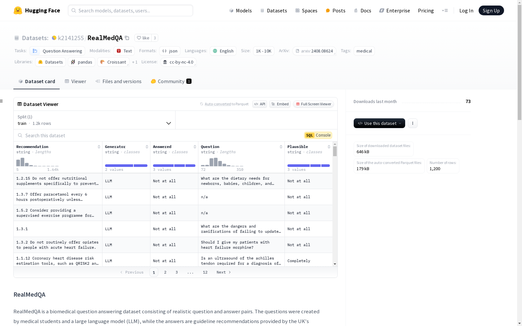Click the like count 3
The width and height of the screenshot is (522, 326).
(x=155, y=38)
